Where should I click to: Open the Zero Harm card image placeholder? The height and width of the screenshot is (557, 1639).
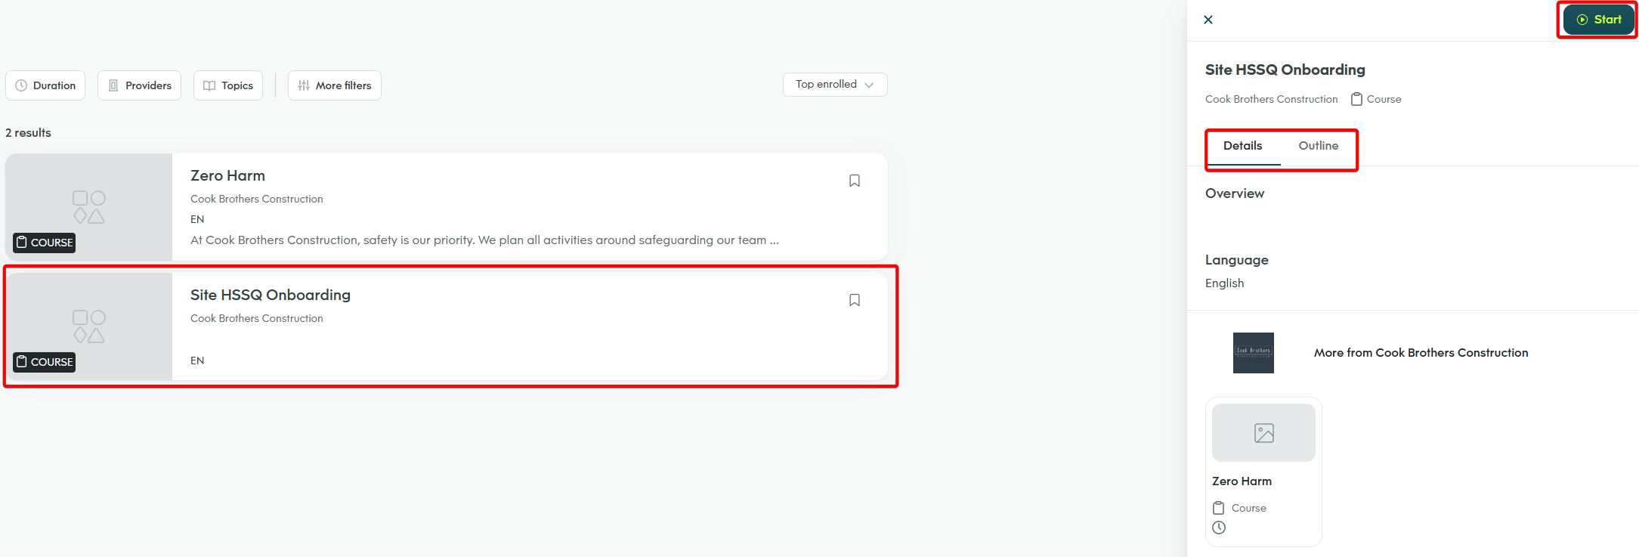point(1263,433)
